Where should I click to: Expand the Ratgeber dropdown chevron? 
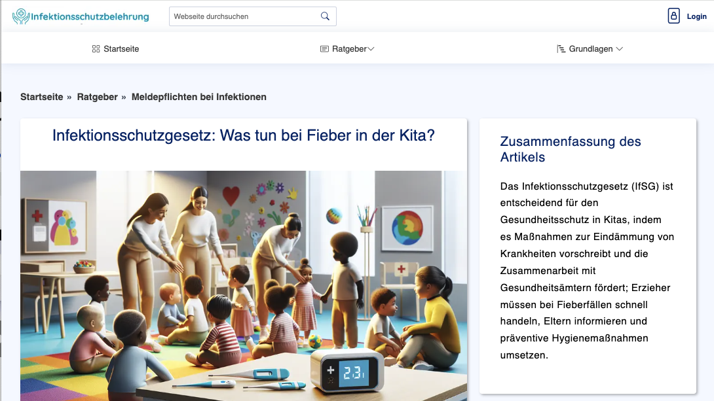pos(370,48)
